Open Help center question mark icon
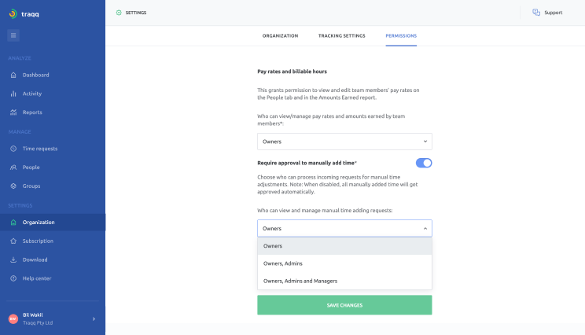The width and height of the screenshot is (585, 335). click(x=13, y=278)
